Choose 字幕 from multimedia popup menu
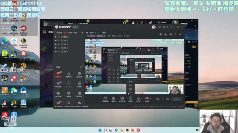238x133 pixels. point(130,82)
